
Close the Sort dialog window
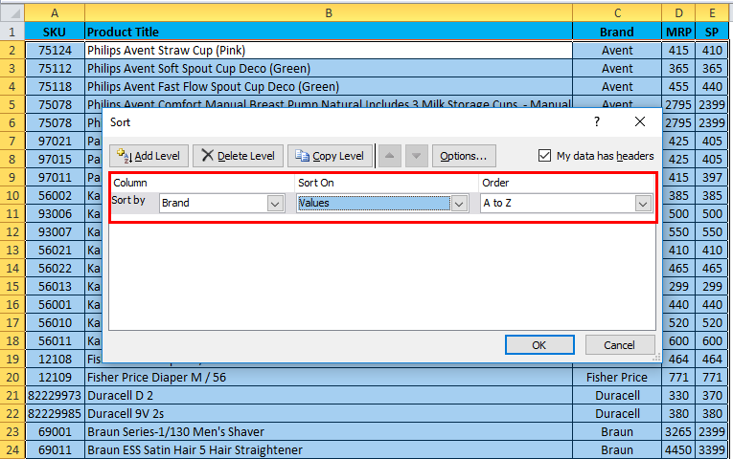640,121
